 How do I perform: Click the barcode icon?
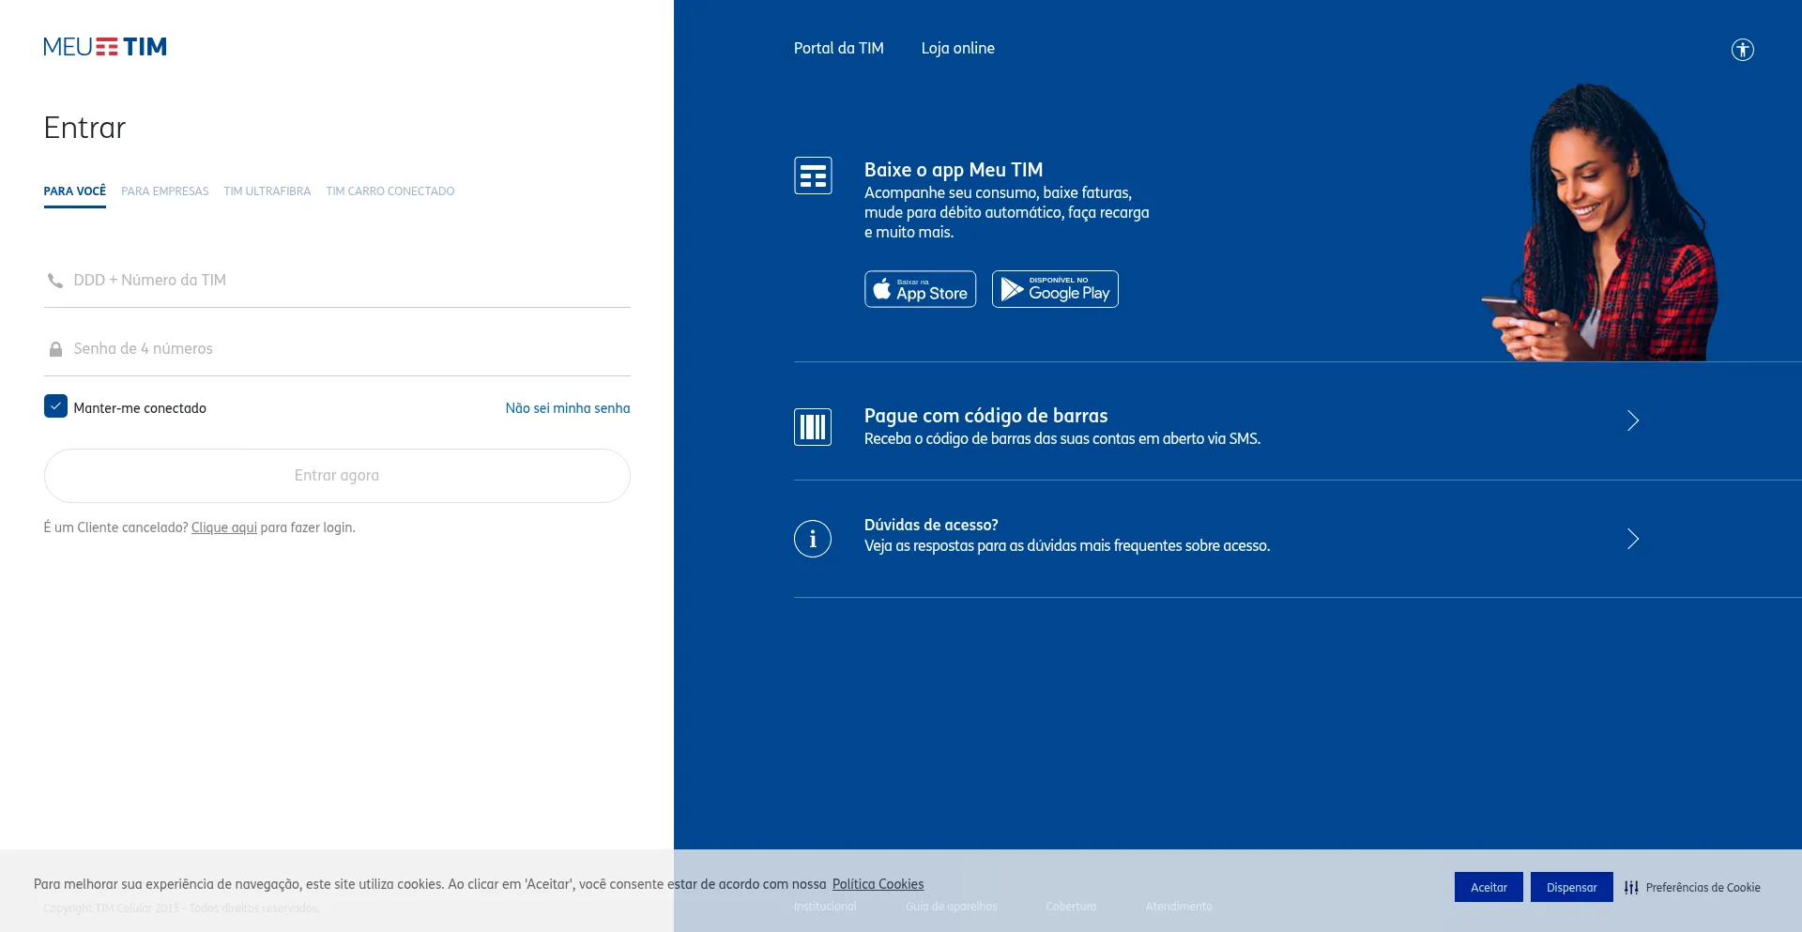(x=813, y=427)
